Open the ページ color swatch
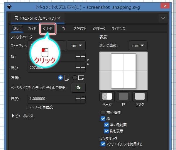The width and height of the screenshot is (176, 150). point(107,96)
